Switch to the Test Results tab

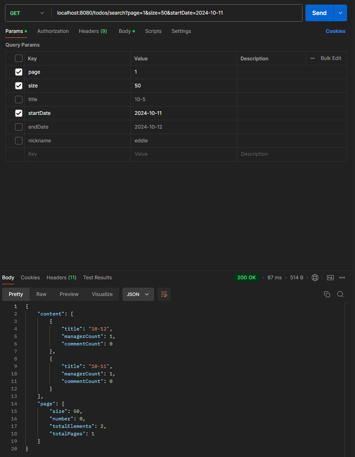(97, 278)
